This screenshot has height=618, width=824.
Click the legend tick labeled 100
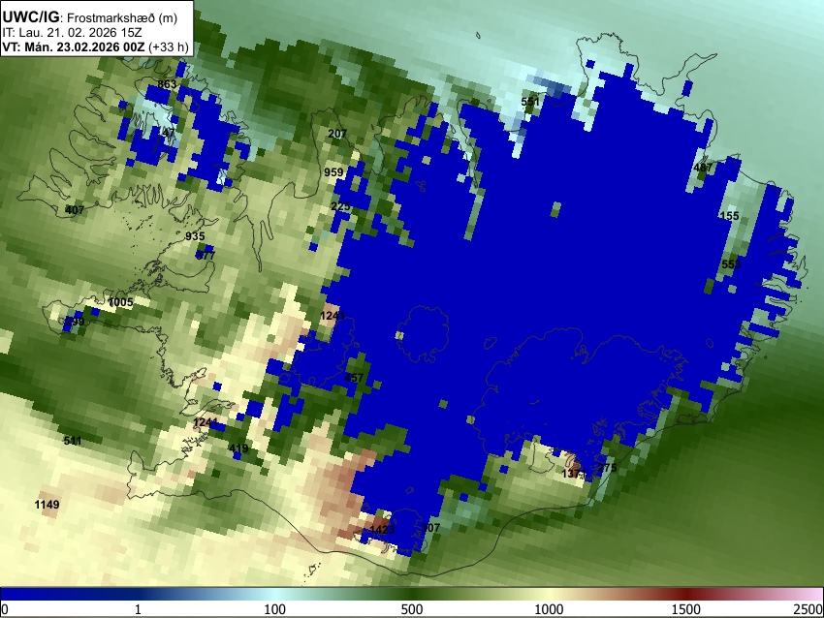275,609
